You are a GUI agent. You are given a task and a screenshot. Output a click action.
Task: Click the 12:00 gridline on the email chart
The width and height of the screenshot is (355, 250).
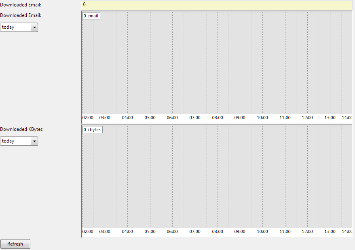click(x=307, y=65)
